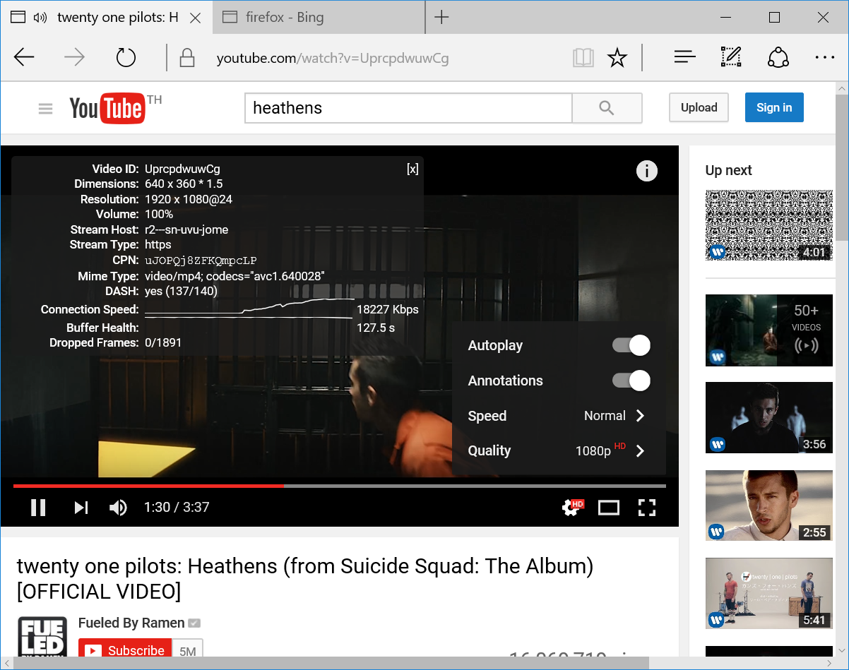
Task: Open the Edge Hub icon
Action: point(685,58)
